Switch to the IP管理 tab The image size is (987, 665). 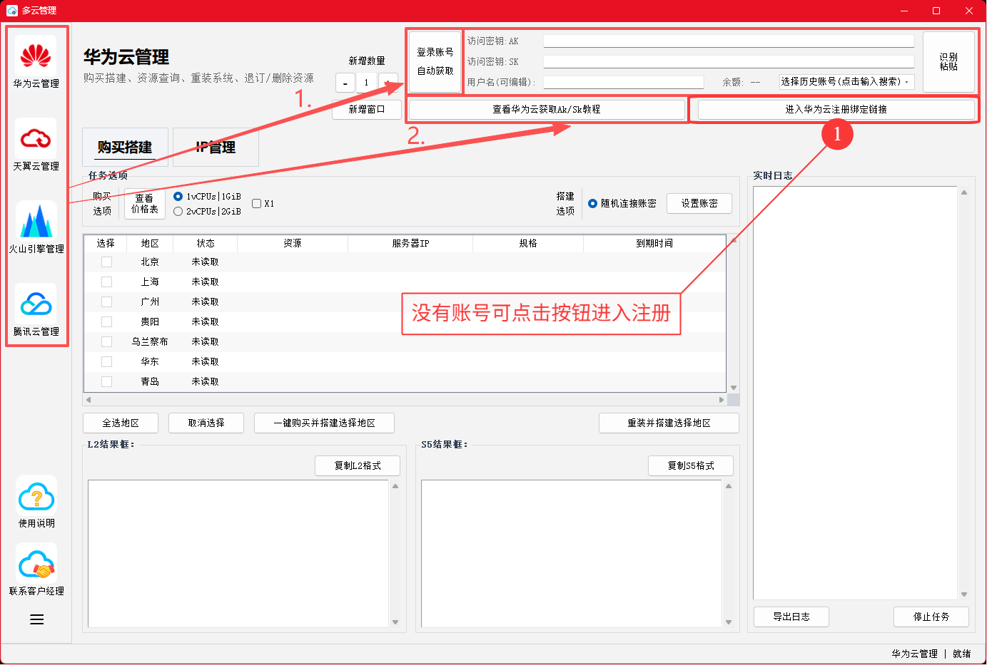tap(216, 148)
